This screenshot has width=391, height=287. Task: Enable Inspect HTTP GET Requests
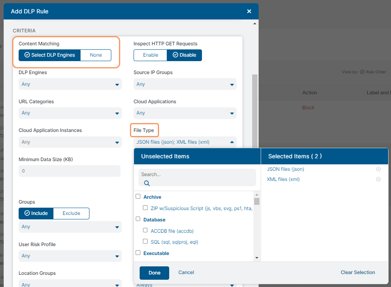[150, 55]
